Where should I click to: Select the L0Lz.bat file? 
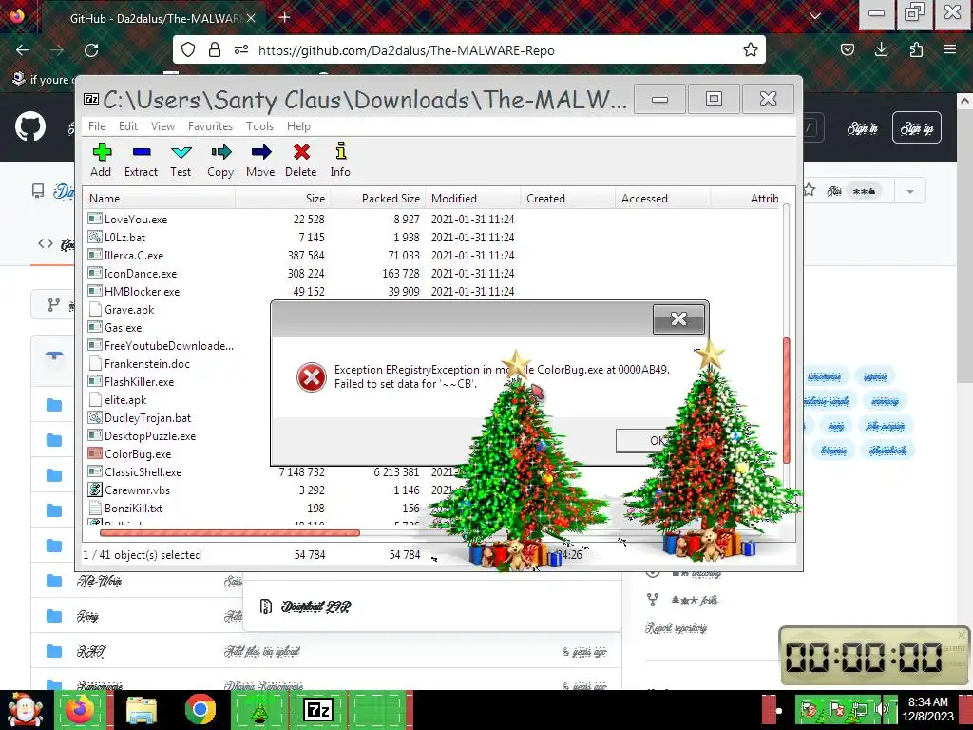(x=124, y=237)
